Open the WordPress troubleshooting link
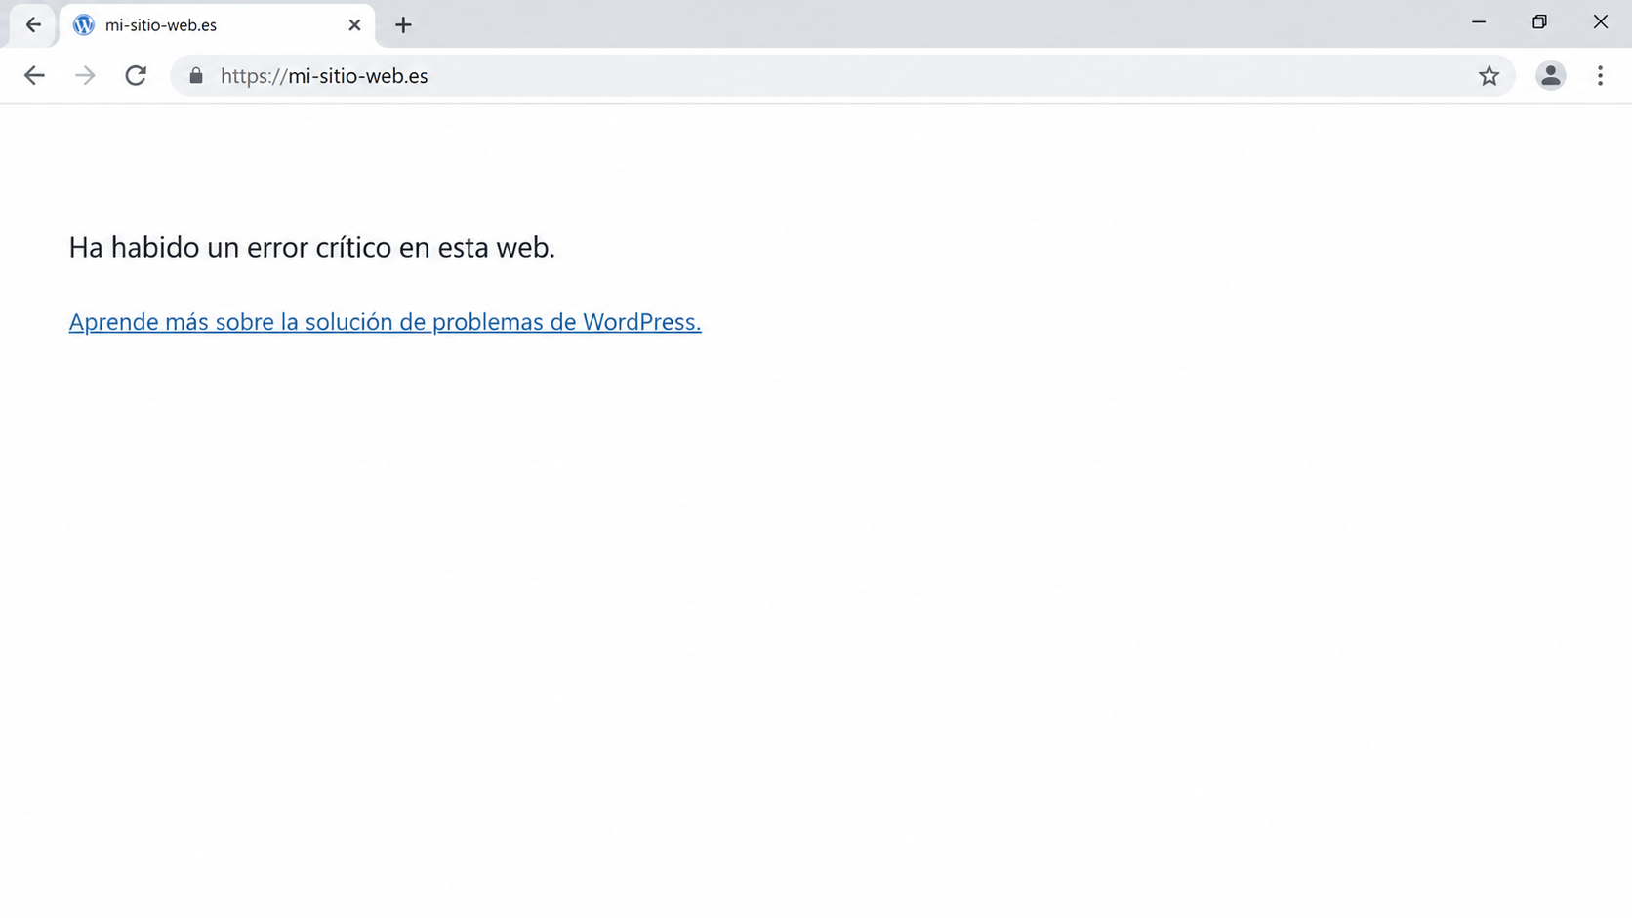 pyautogui.click(x=385, y=322)
